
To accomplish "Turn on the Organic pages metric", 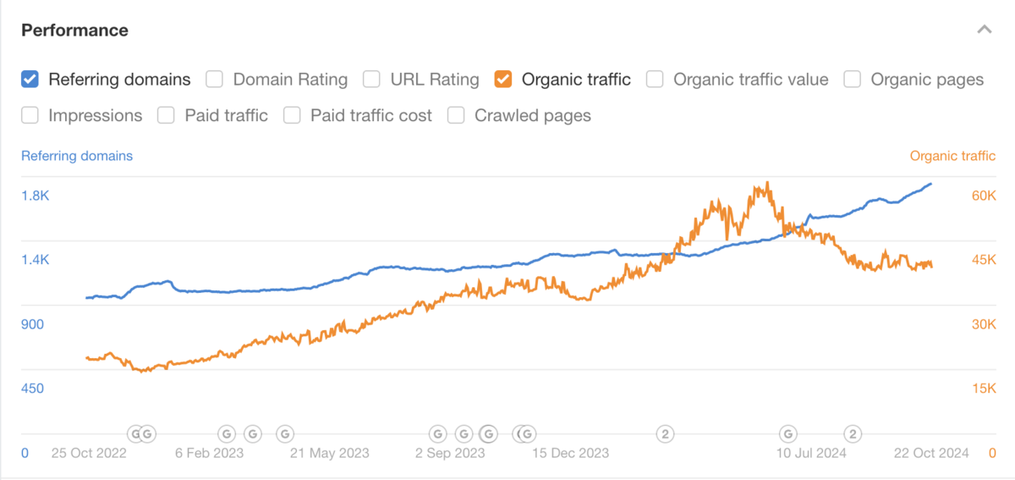I will tap(853, 80).
